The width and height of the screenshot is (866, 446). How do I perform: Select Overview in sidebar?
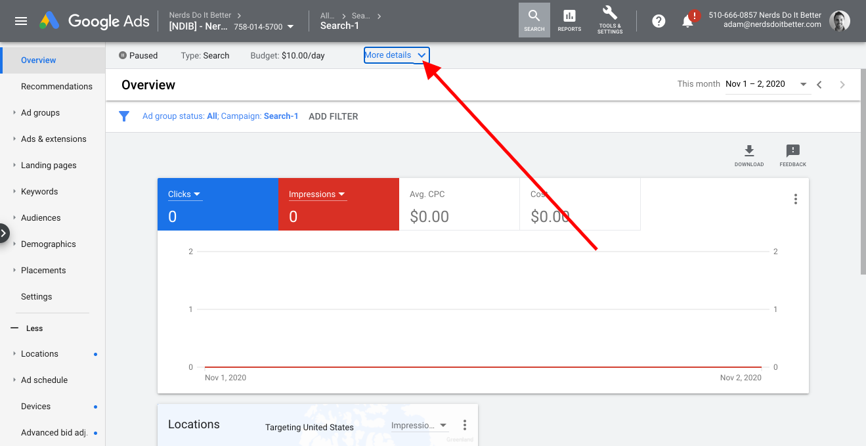point(53,60)
